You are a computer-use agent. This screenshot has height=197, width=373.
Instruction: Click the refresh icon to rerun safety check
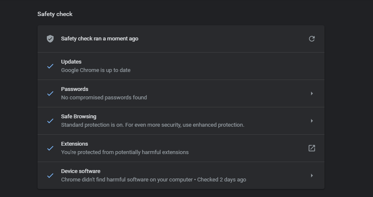click(x=312, y=39)
